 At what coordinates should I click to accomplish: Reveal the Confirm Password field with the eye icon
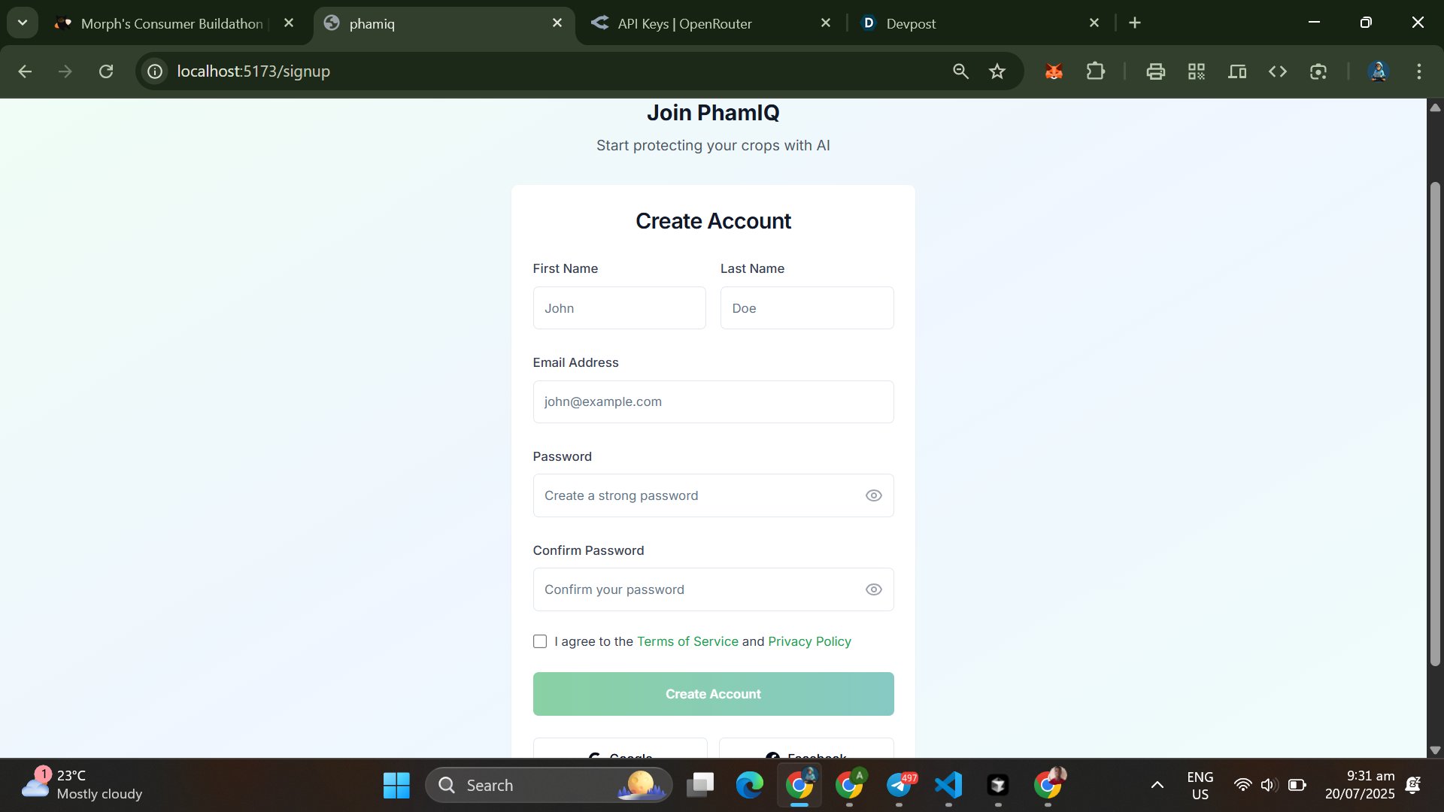coord(873,589)
